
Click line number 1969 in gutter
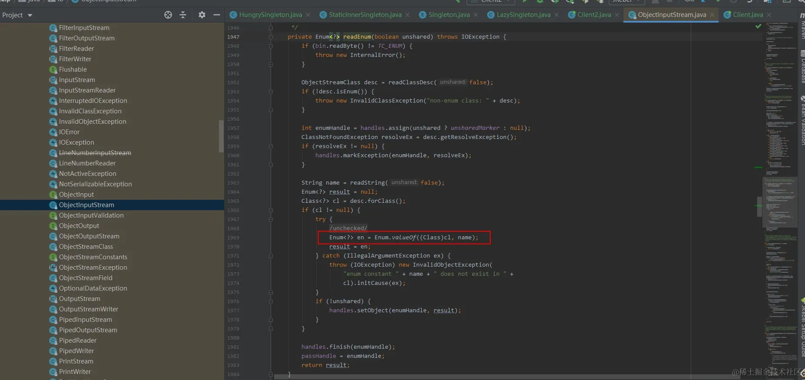click(x=233, y=238)
